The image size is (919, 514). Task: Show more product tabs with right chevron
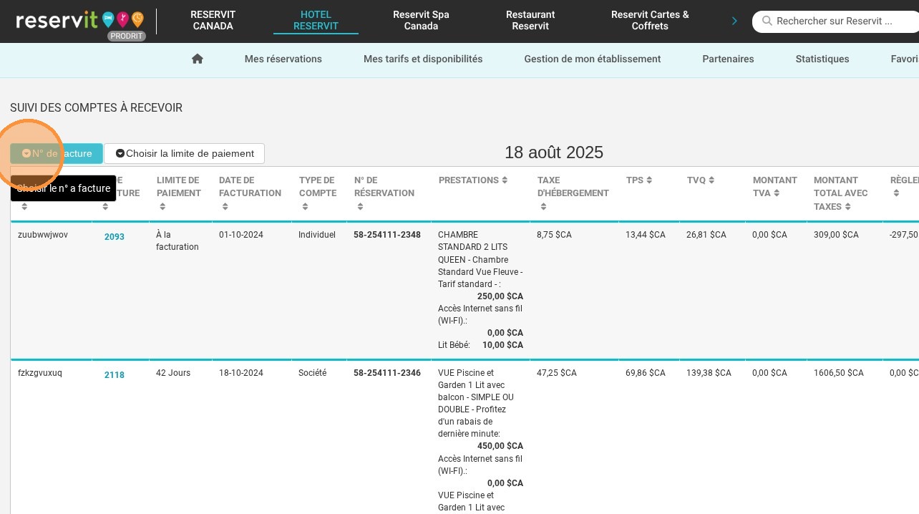pyautogui.click(x=734, y=21)
